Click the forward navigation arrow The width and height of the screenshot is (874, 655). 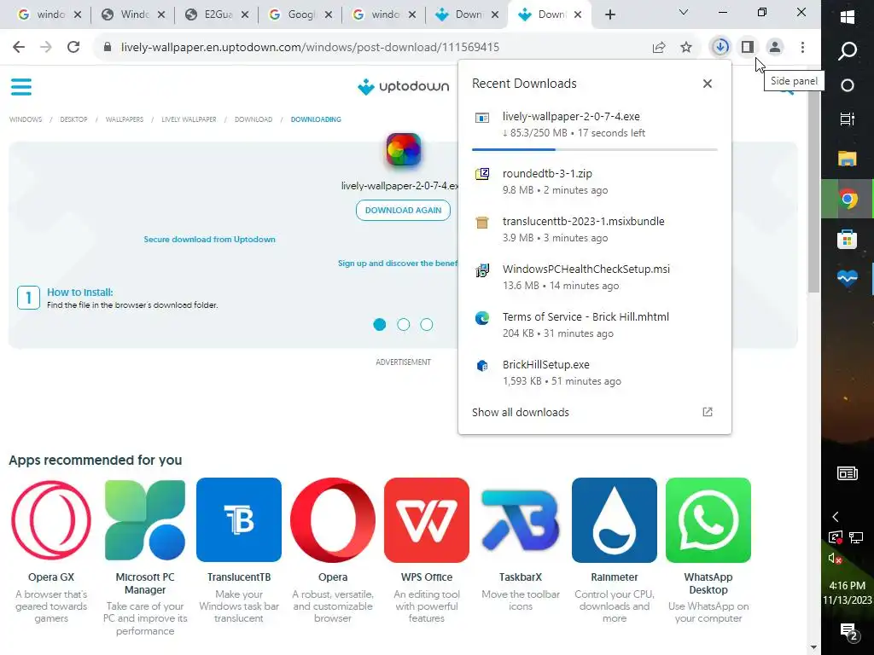[x=46, y=47]
